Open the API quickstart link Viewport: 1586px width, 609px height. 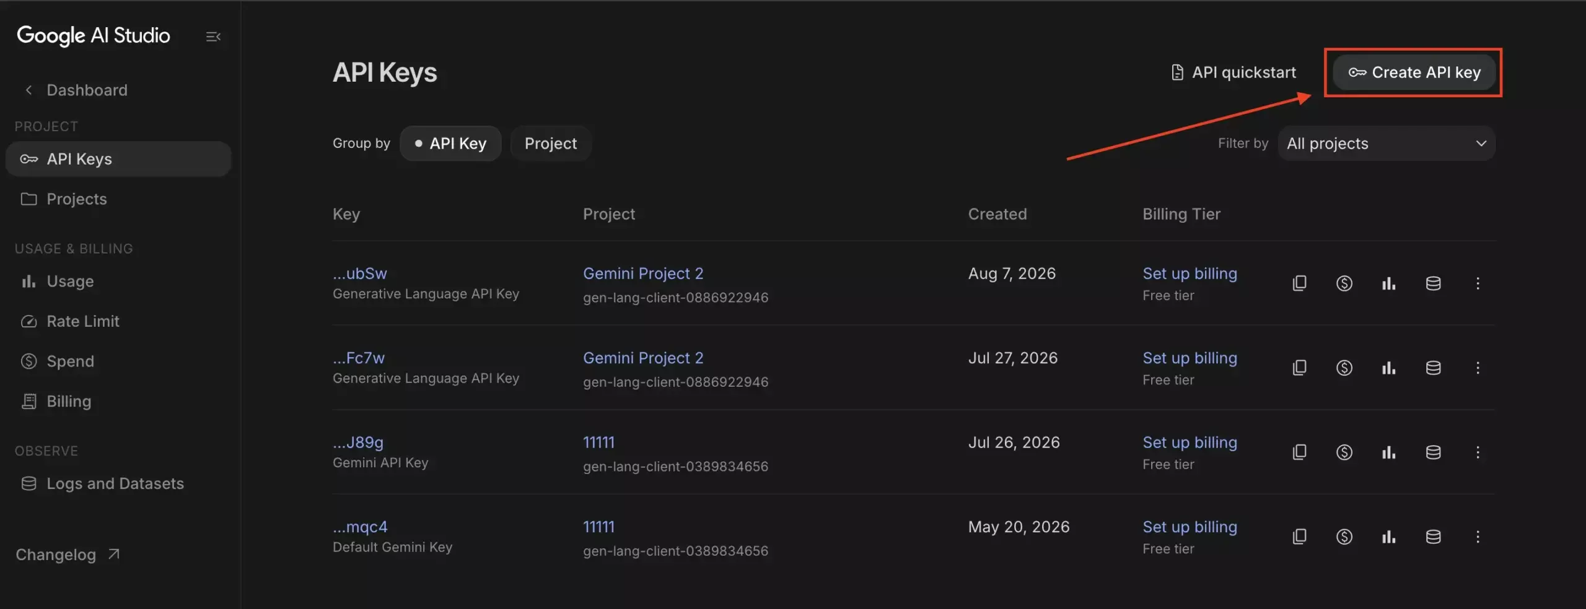point(1233,72)
